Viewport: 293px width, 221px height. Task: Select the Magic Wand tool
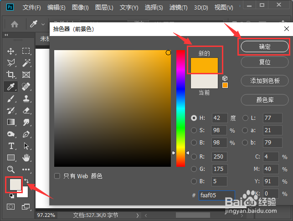26,63
